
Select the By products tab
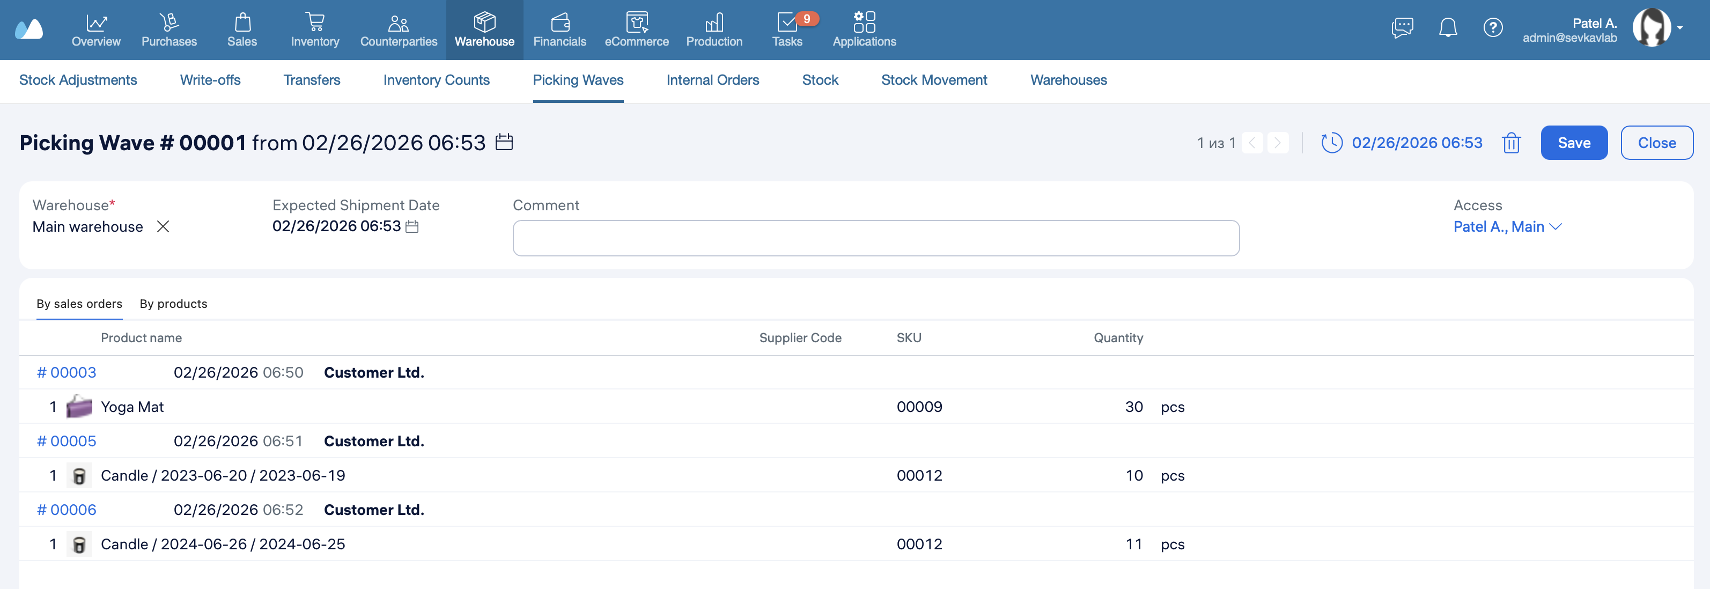(174, 304)
